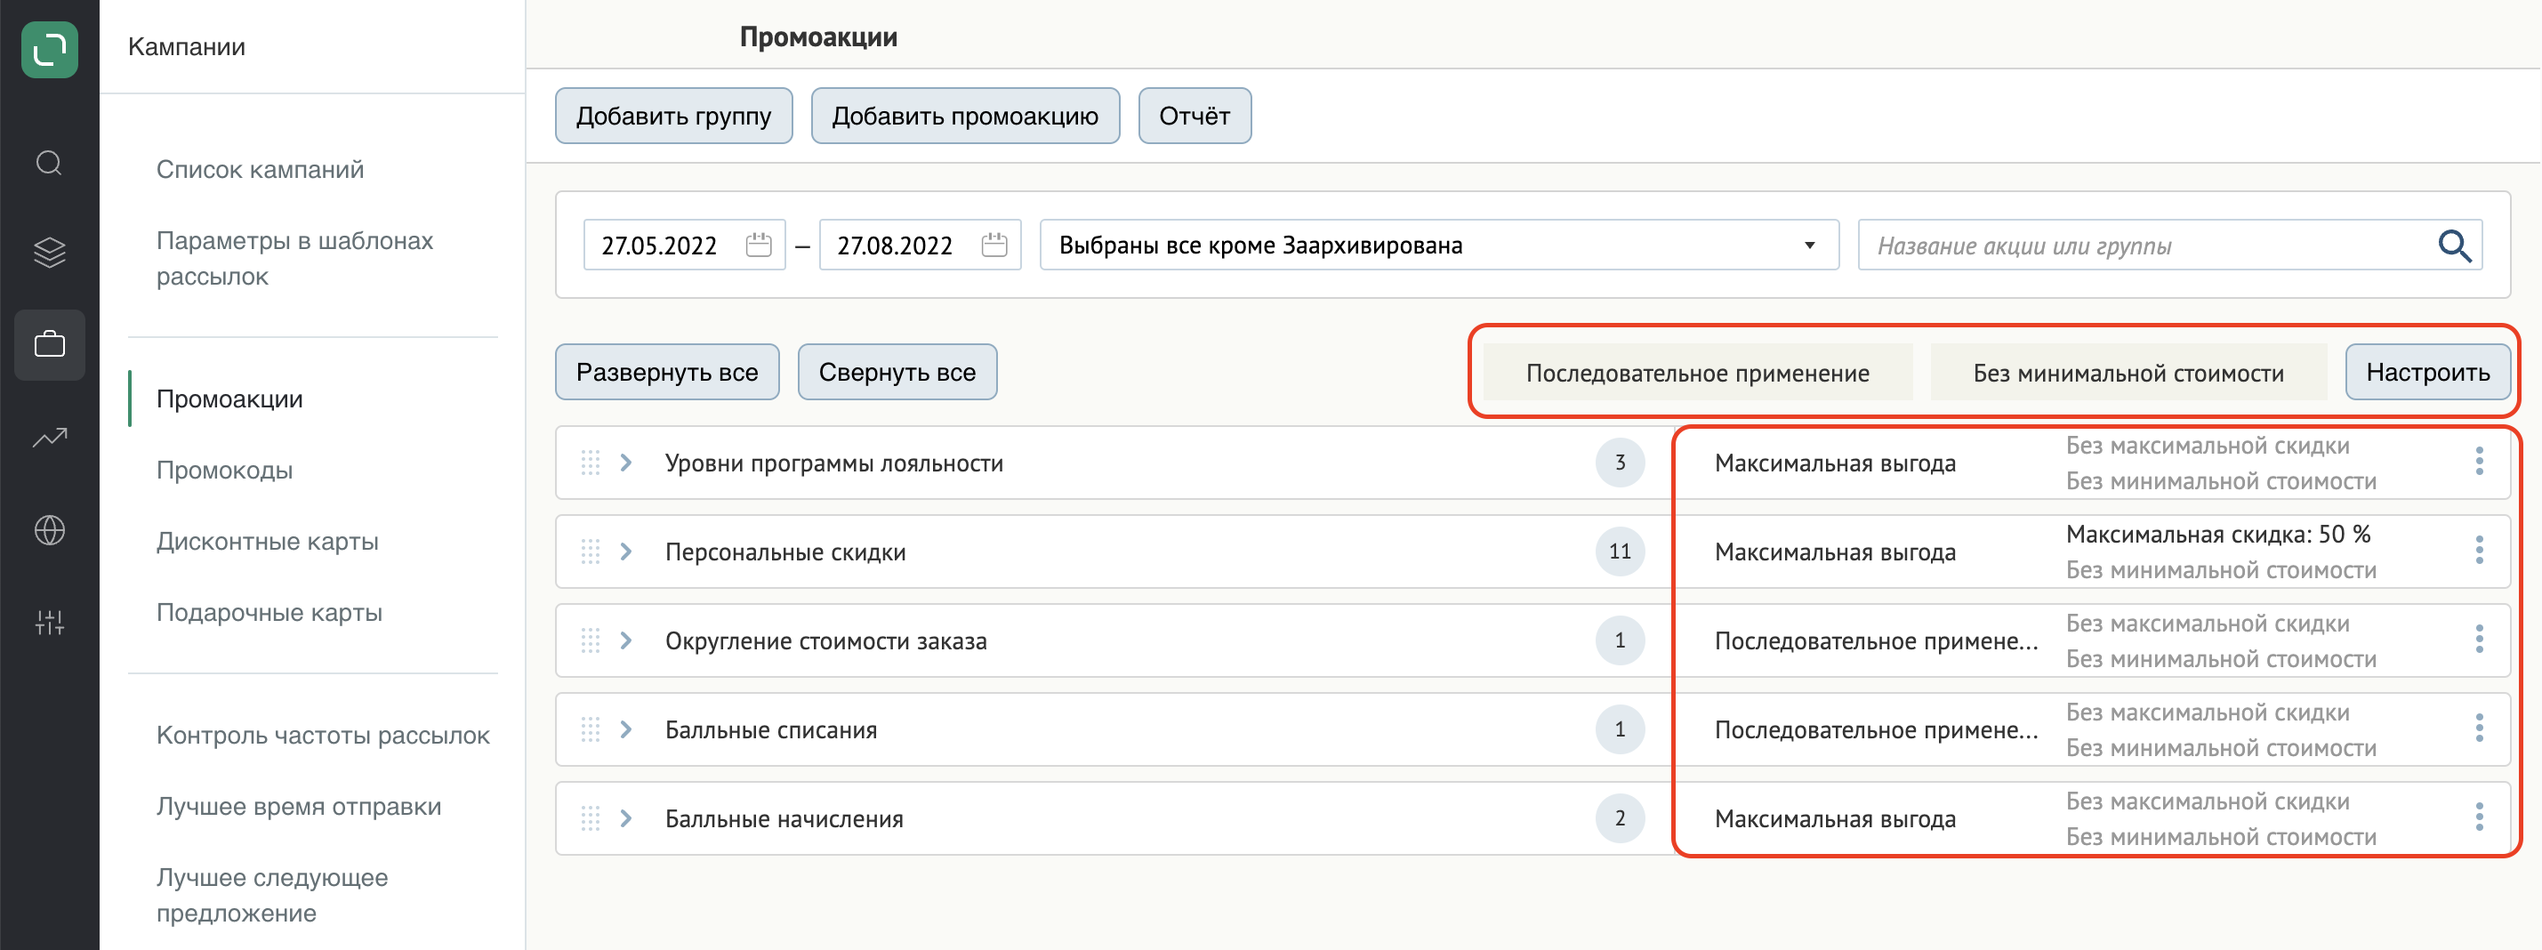Open Контроль частоты рассылок
Screen dimensions: 2542x950
coord(323,735)
